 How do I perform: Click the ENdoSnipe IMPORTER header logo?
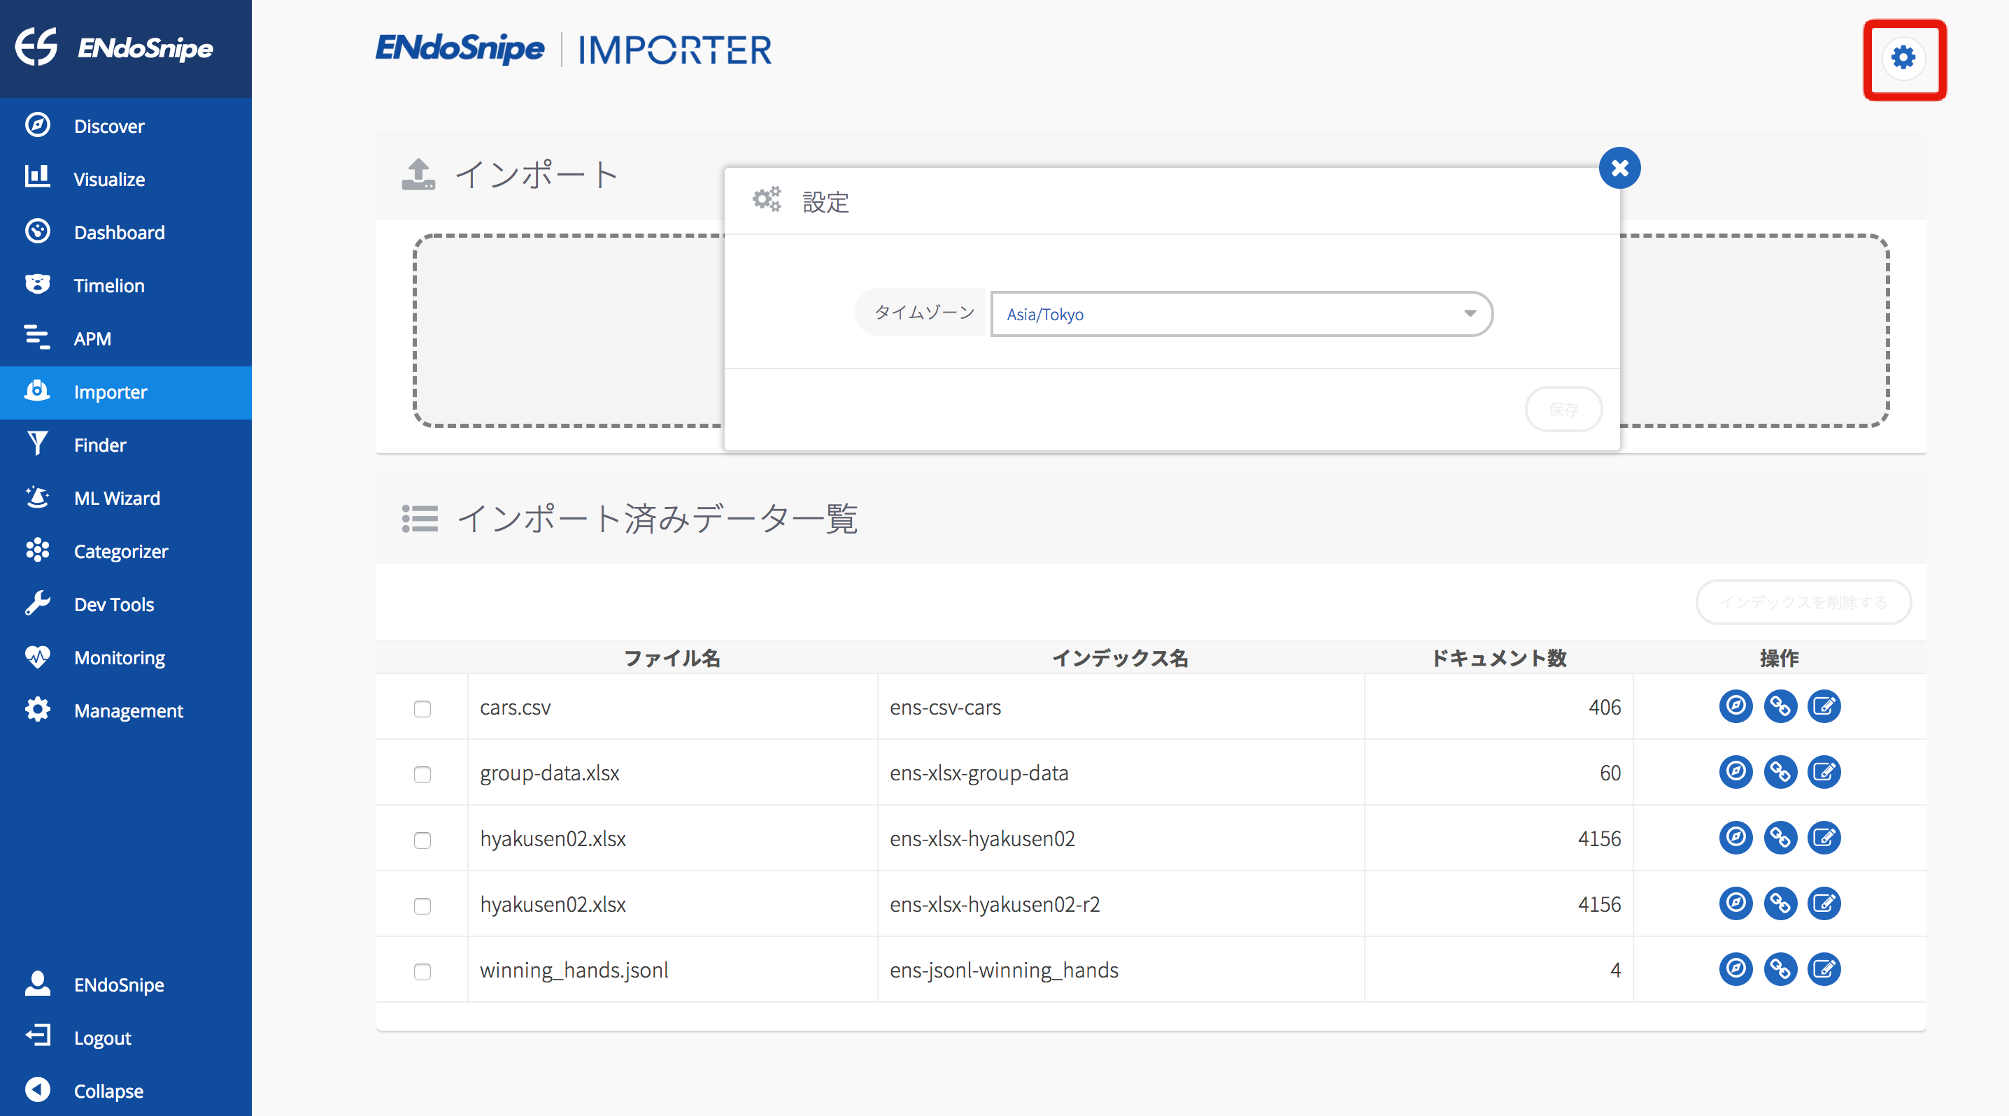pos(573,50)
